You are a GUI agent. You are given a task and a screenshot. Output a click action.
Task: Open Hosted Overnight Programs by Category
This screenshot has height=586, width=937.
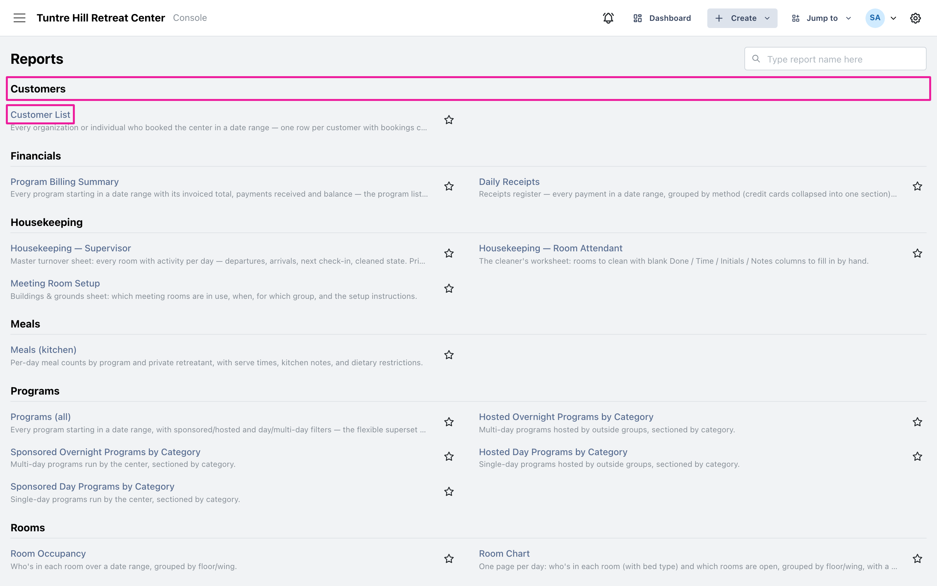566,417
